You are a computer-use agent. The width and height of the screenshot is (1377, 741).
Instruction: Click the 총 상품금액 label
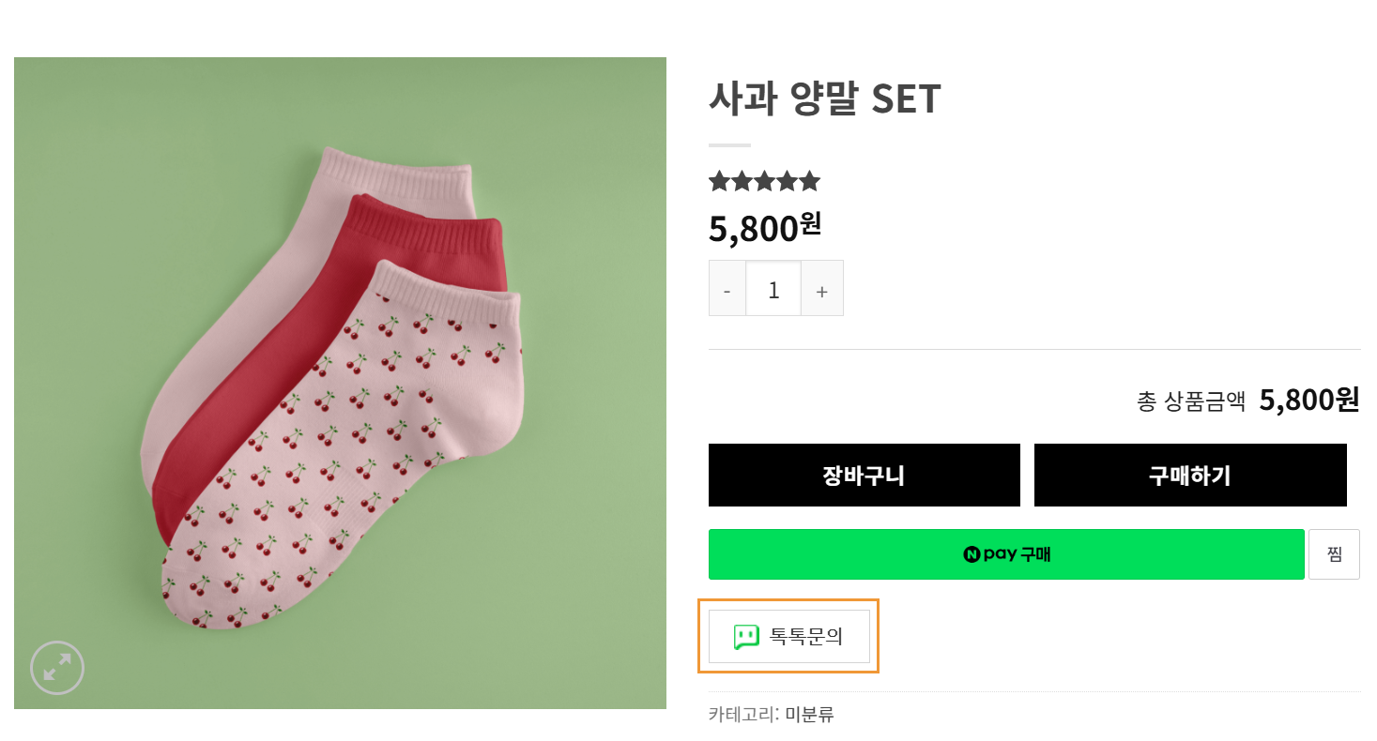coord(1190,401)
